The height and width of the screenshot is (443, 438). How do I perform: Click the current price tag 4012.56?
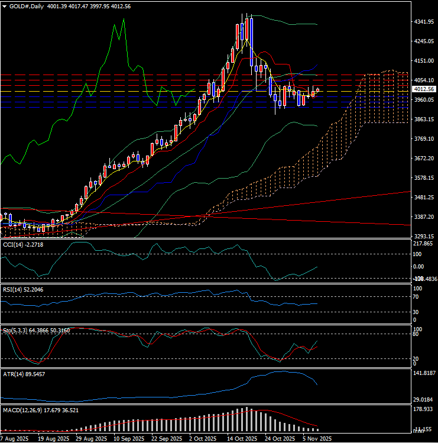tap(424, 89)
